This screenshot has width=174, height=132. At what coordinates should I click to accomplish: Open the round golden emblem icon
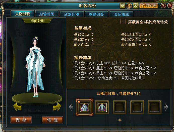pyautogui.click(x=129, y=6)
